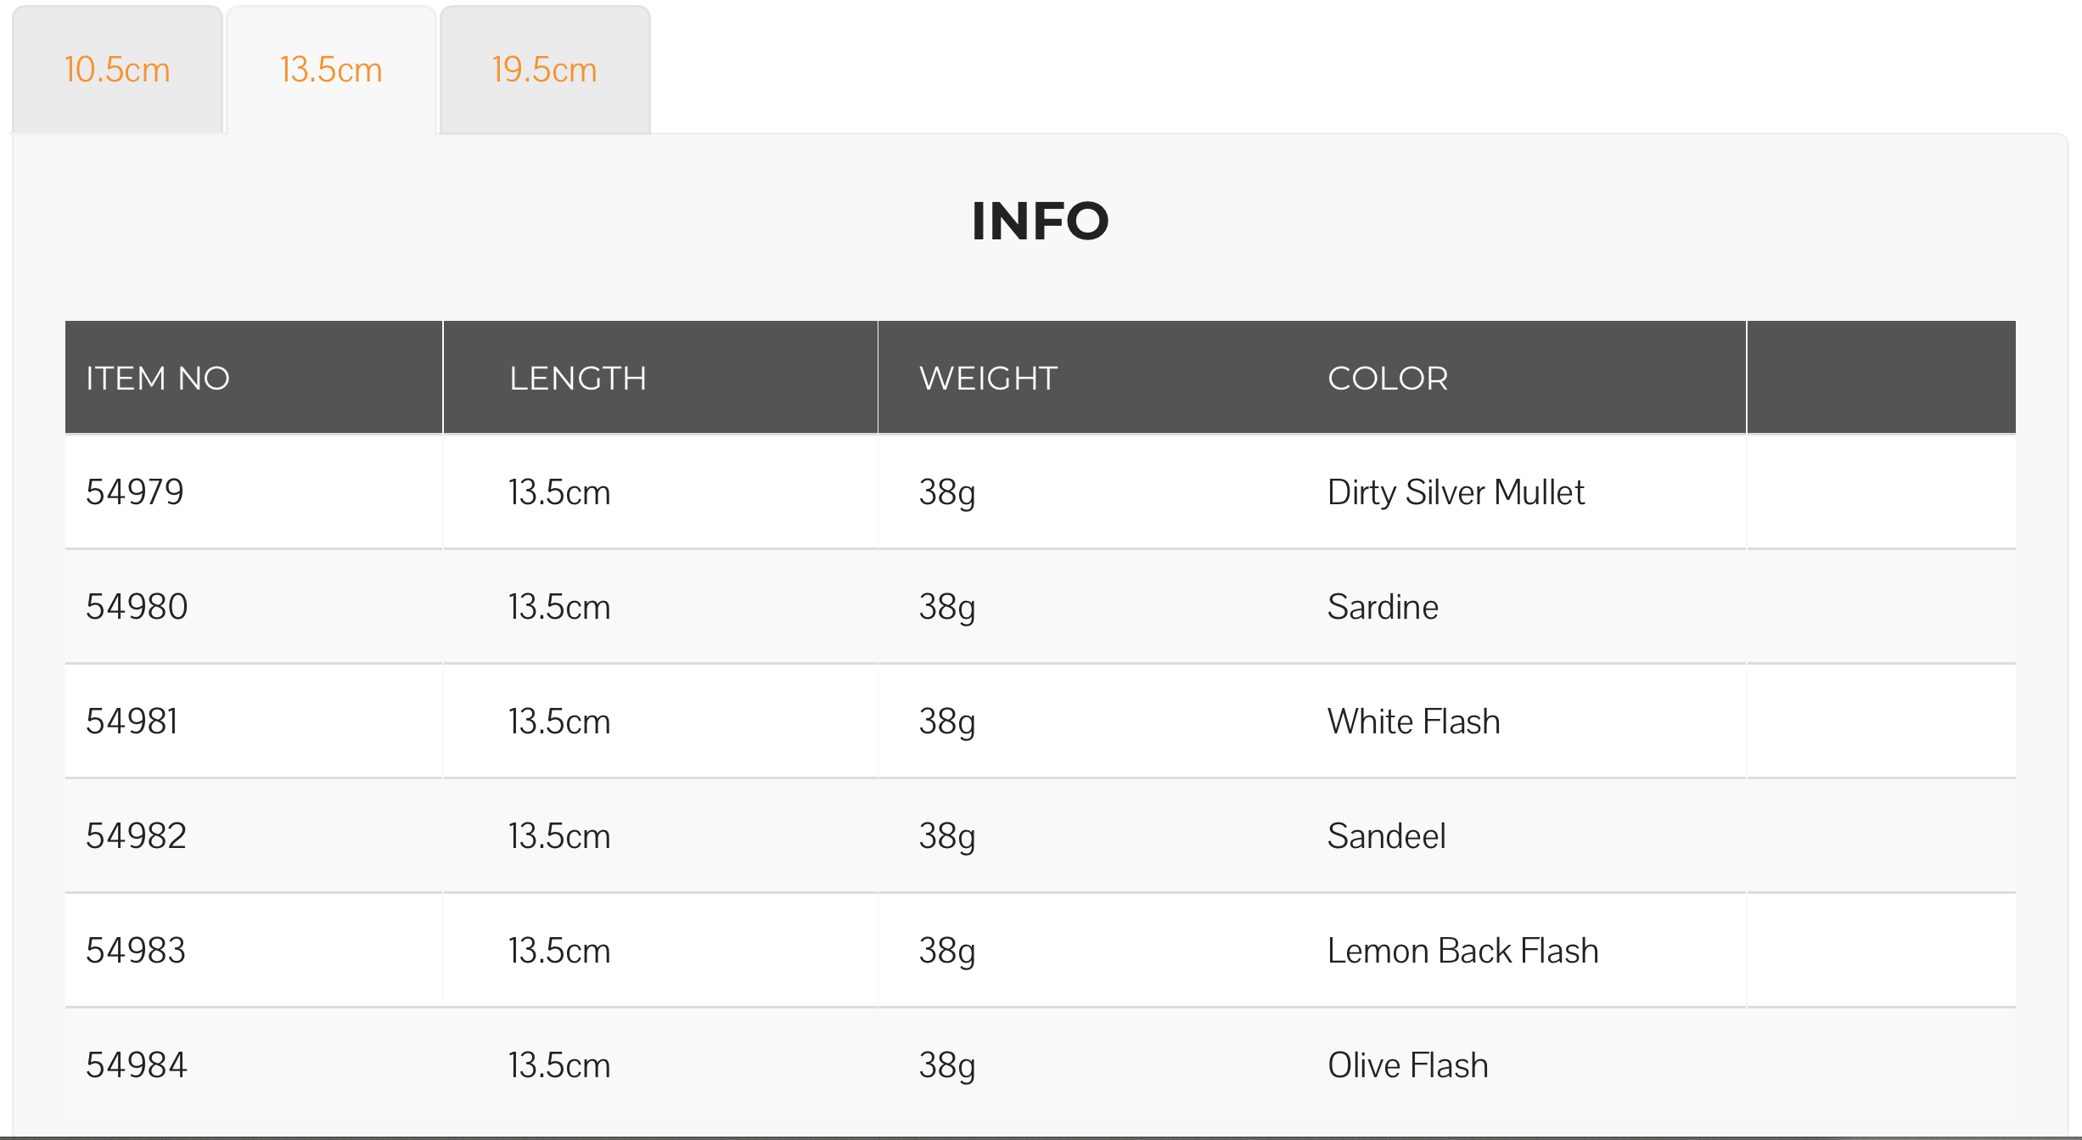Open the 19.5cm tab
The width and height of the screenshot is (2082, 1140).
(x=545, y=70)
